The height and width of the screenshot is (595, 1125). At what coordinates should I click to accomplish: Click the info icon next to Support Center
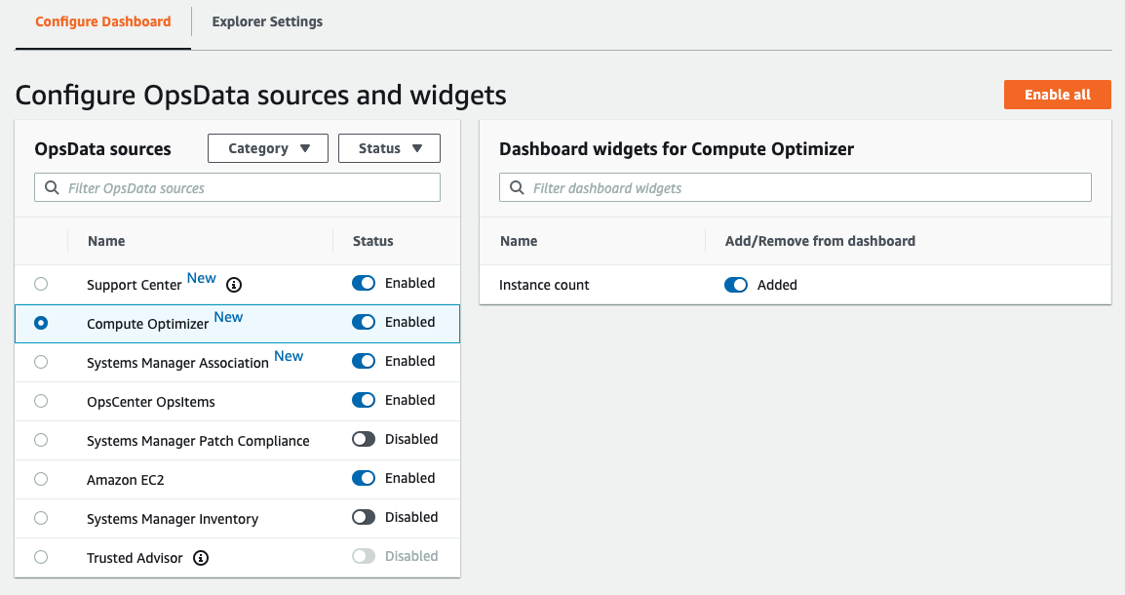233,284
